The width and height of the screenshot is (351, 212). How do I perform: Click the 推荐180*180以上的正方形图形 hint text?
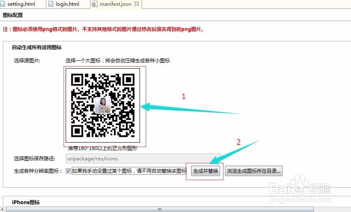103,148
